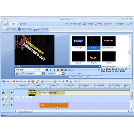
Task: Click the Bold formatting icon
Action: [x=47, y=70]
